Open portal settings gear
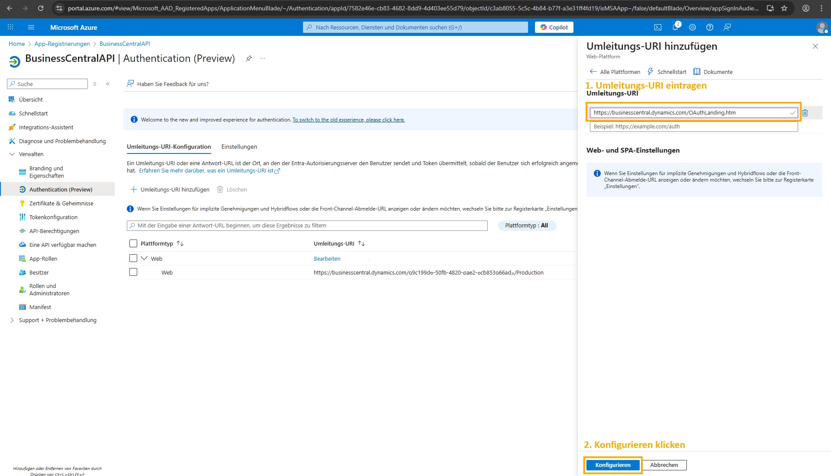 click(692, 27)
